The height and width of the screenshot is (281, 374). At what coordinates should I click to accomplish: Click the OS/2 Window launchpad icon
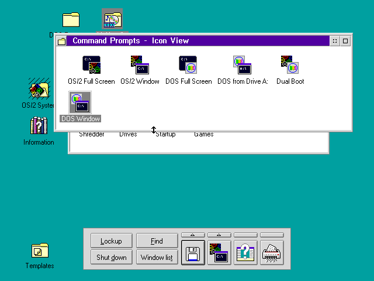219,253
